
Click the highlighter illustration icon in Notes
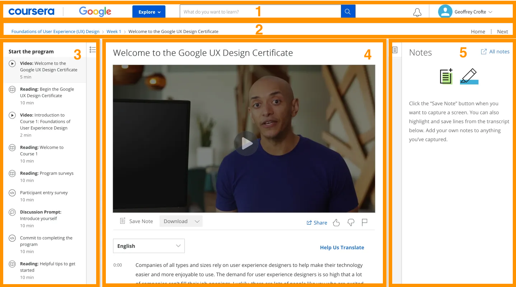469,77
